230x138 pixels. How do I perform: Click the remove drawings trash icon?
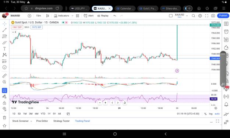(4, 117)
